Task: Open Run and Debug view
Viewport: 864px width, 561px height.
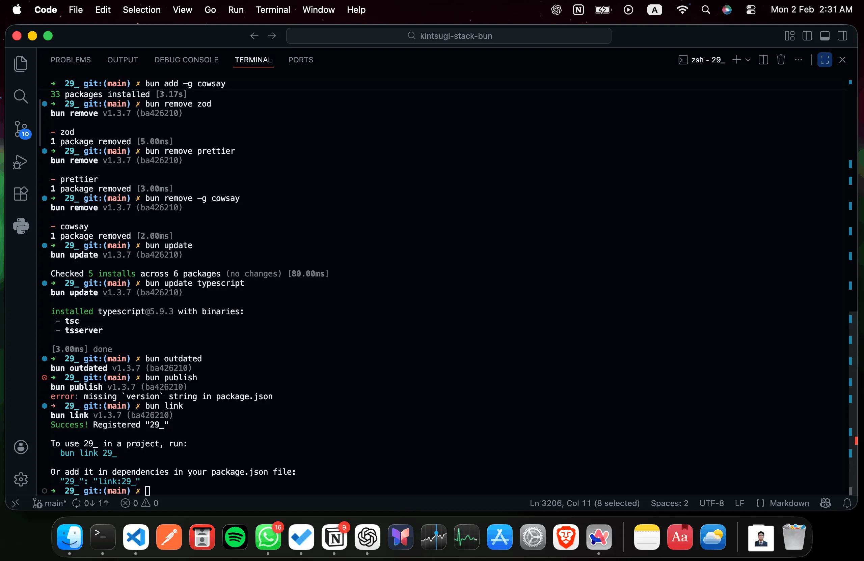Action: click(20, 162)
